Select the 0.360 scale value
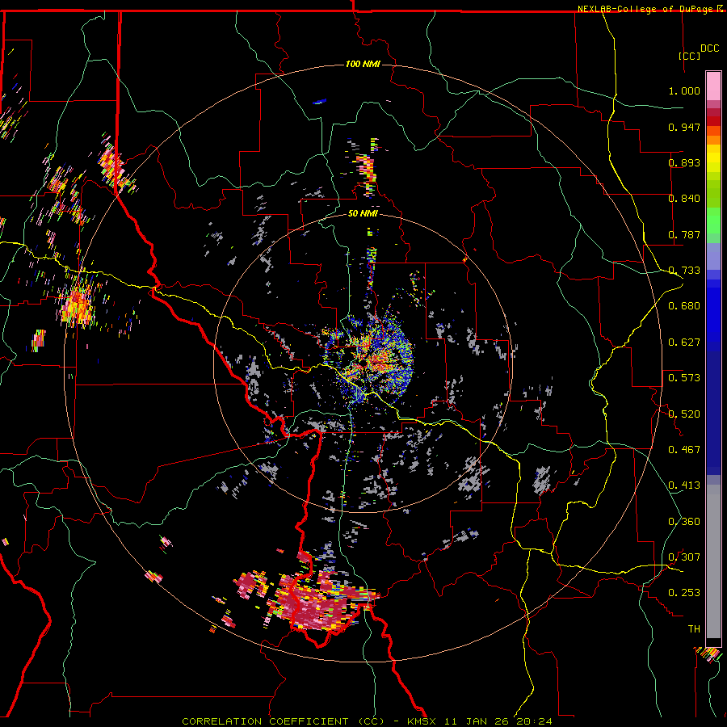The image size is (727, 727). tap(684, 522)
